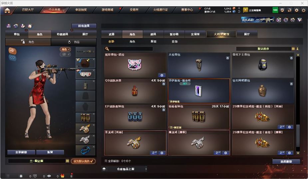Click the power exit icon
The width and height of the screenshot is (308, 179).
(304, 10)
